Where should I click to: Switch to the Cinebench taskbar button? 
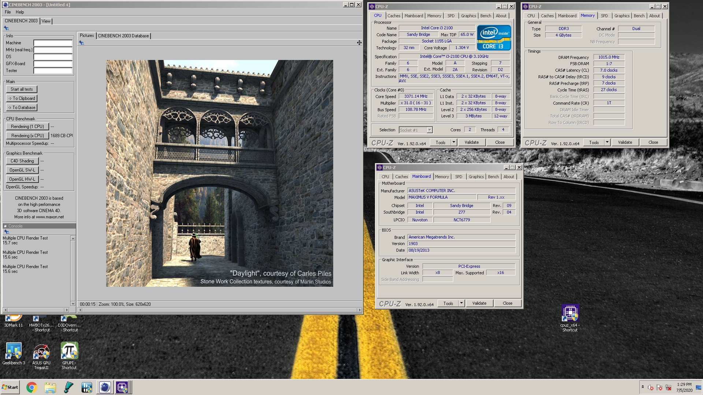click(x=104, y=387)
